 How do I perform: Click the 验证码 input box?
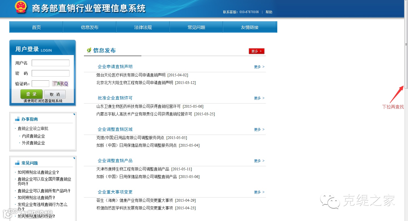point(40,84)
